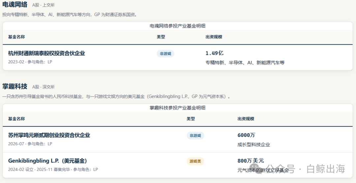Click 基金名称 header in 电魂网络 table
This screenshot has width=356, height=183.
point(16,37)
